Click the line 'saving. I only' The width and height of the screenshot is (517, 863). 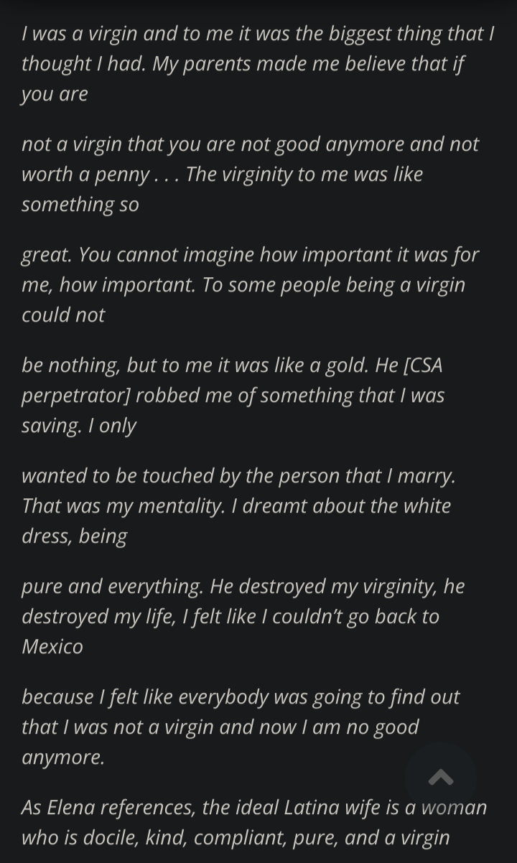79,425
